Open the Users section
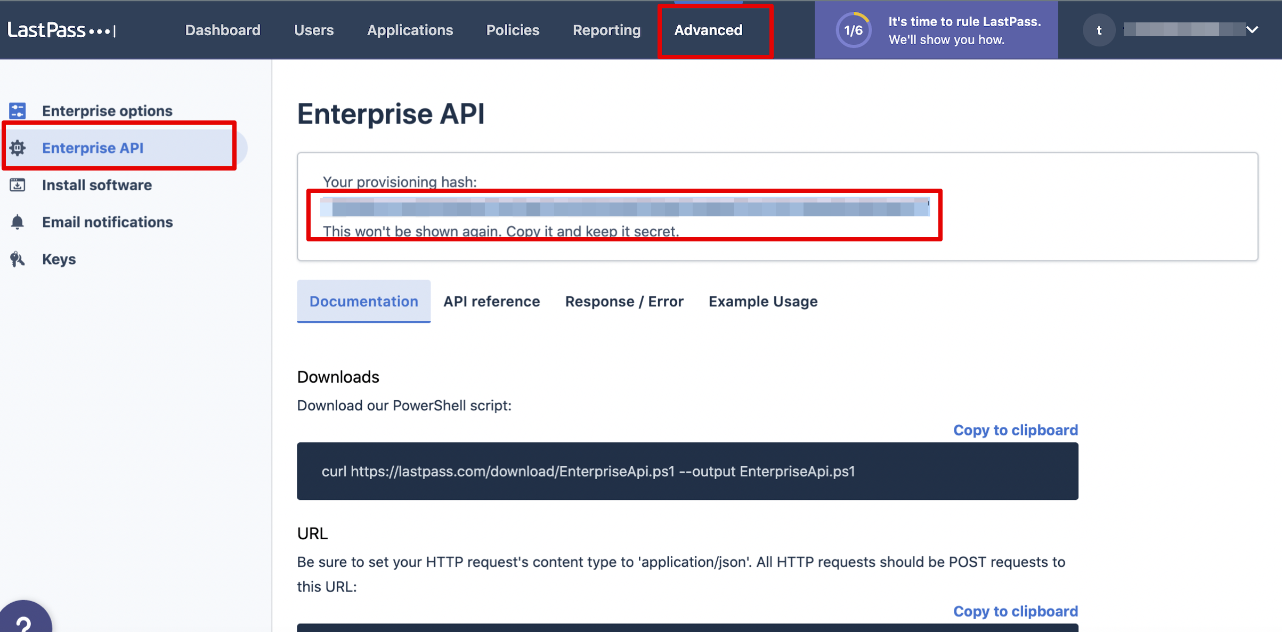 (x=314, y=30)
